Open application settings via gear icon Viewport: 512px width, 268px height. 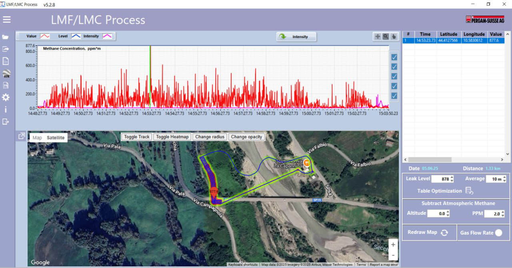point(5,97)
